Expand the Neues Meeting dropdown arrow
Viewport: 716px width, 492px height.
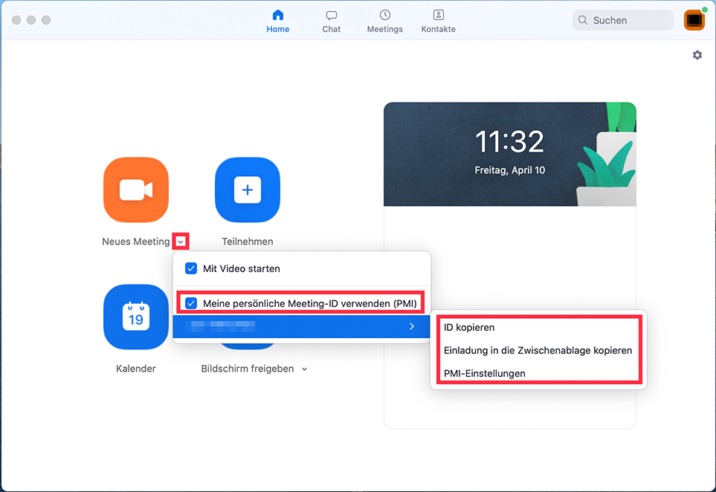click(181, 242)
